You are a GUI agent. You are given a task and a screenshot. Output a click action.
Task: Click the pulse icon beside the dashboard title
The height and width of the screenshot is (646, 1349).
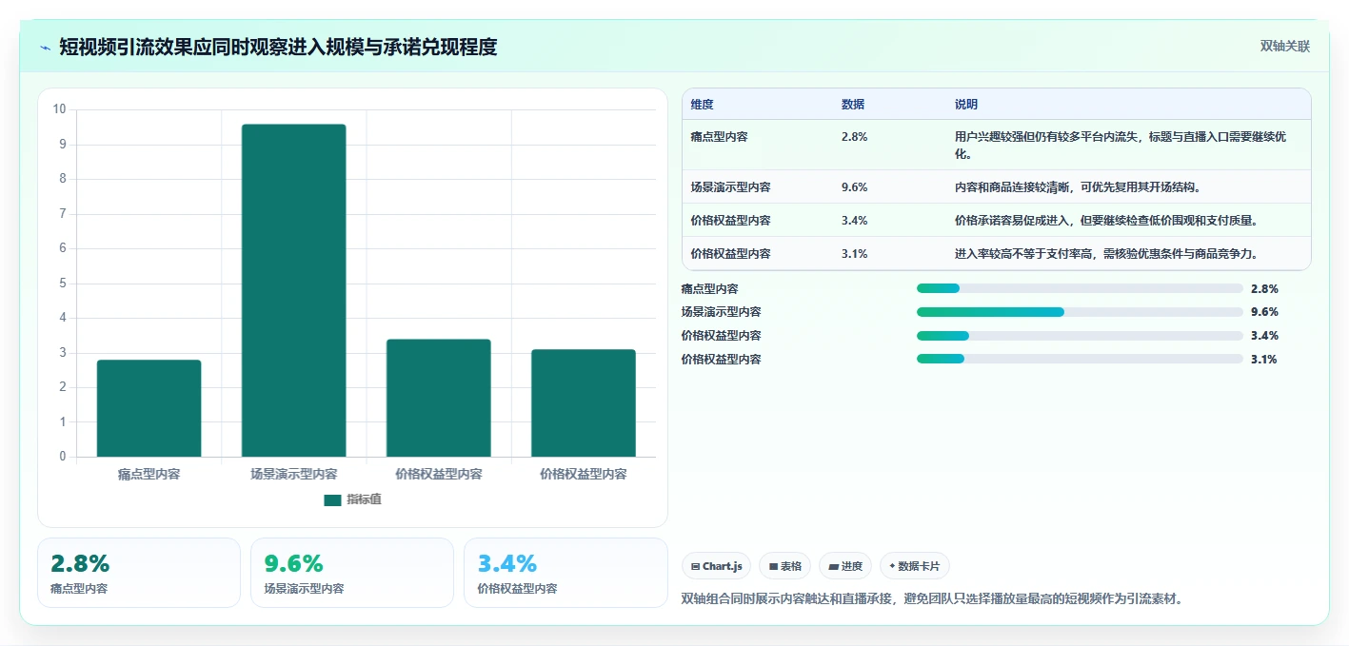click(x=46, y=48)
